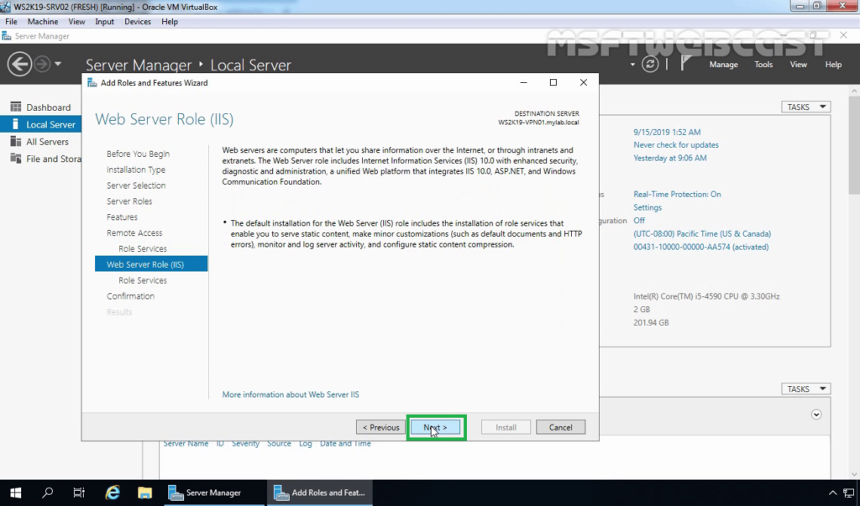Click the Server Manager back arrow
This screenshot has width=860, height=506.
pos(19,64)
